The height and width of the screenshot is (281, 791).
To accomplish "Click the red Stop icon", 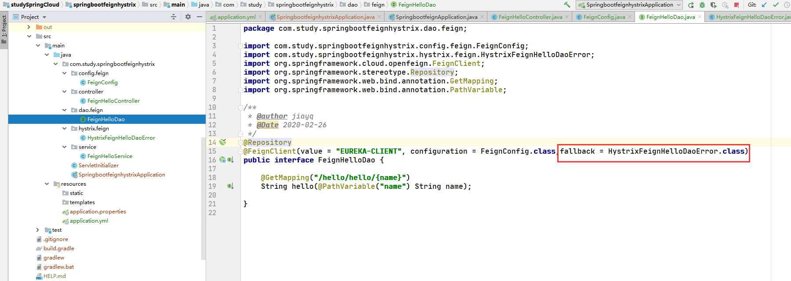I will point(737,5).
